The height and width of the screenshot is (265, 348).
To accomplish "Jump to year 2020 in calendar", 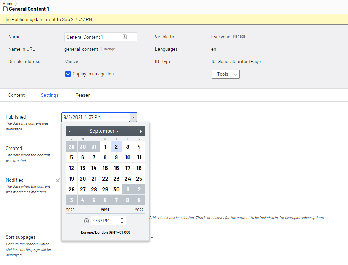I will (70, 210).
